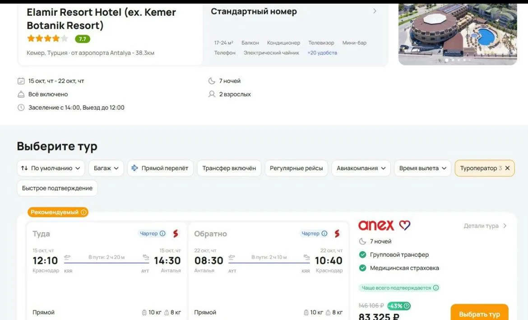Click the takeoff icon in Обратно flight
Viewport: 528px width, 320px height.
coord(232,257)
